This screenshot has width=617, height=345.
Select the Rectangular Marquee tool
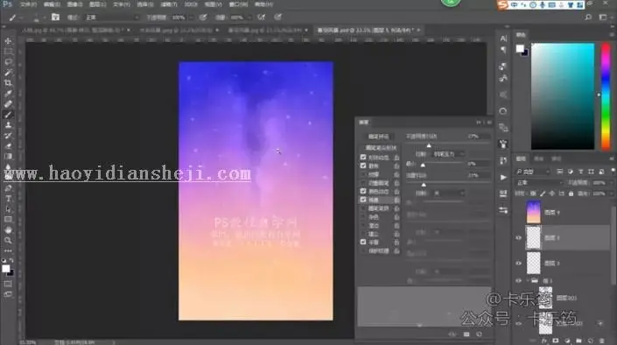[x=8, y=52]
